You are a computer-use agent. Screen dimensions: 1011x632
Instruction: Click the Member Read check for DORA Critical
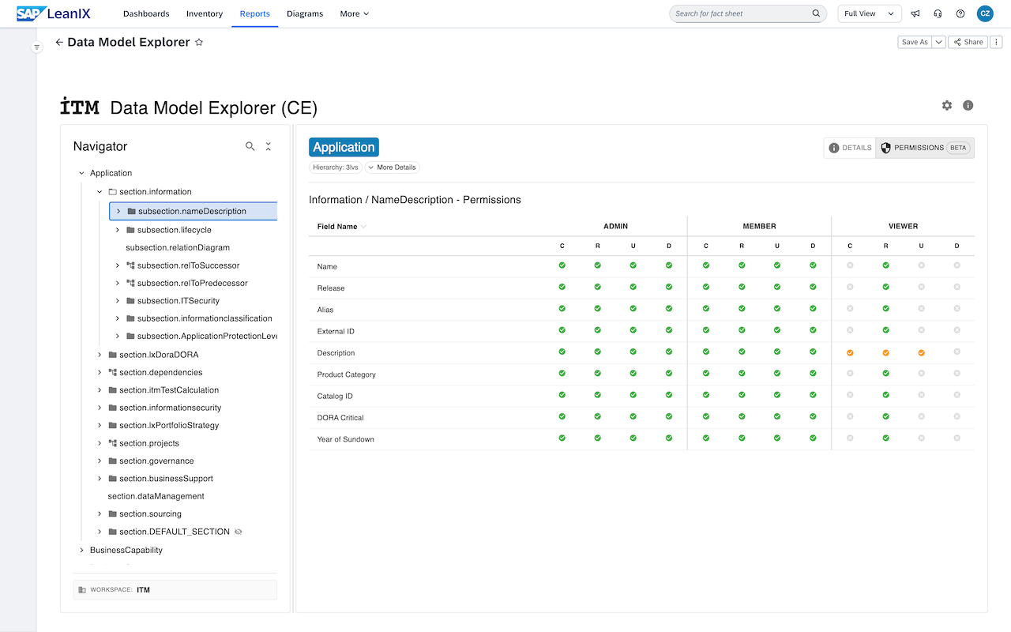coord(742,416)
